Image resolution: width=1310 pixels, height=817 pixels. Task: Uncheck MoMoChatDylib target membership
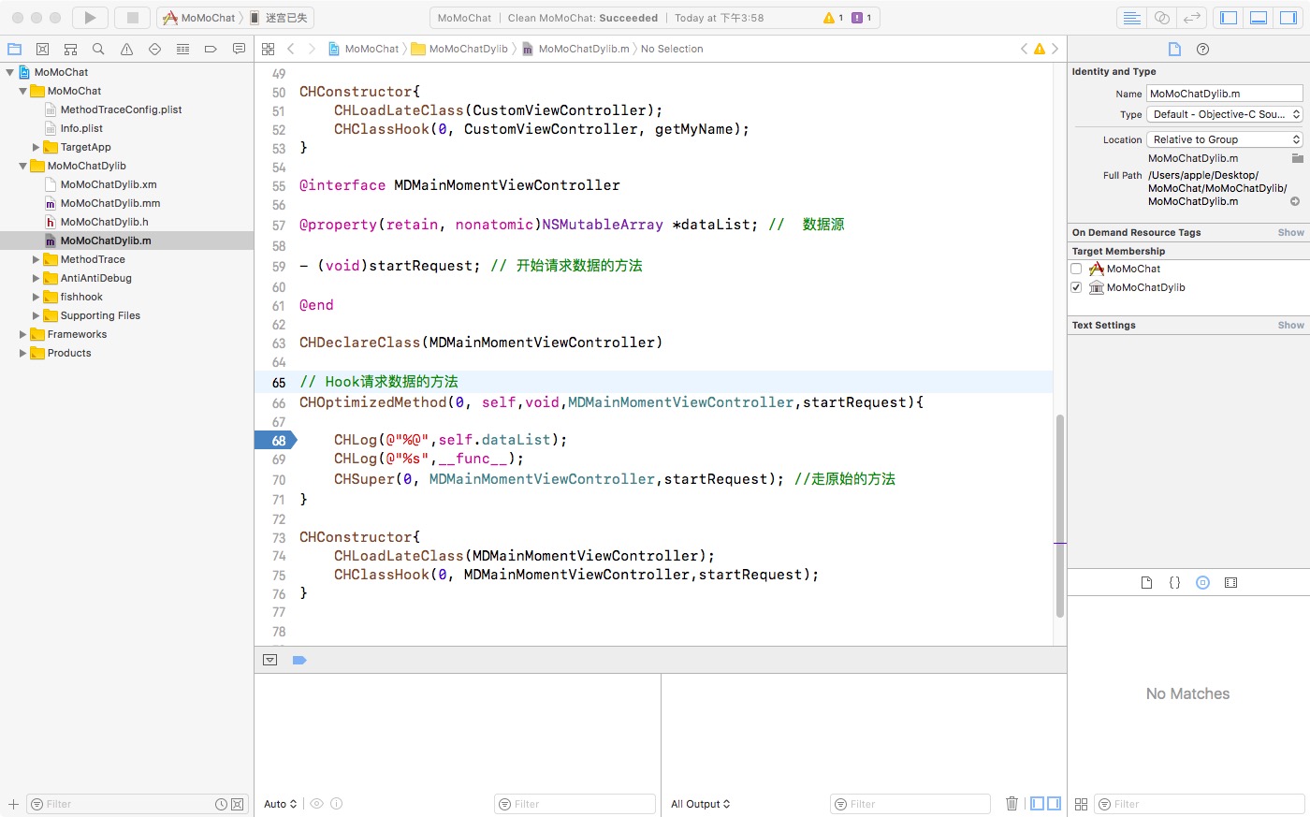click(1076, 287)
